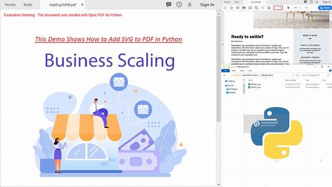Open the zoom percentage dropdown arrow
The height and width of the screenshot is (187, 332).
(x=300, y=8)
